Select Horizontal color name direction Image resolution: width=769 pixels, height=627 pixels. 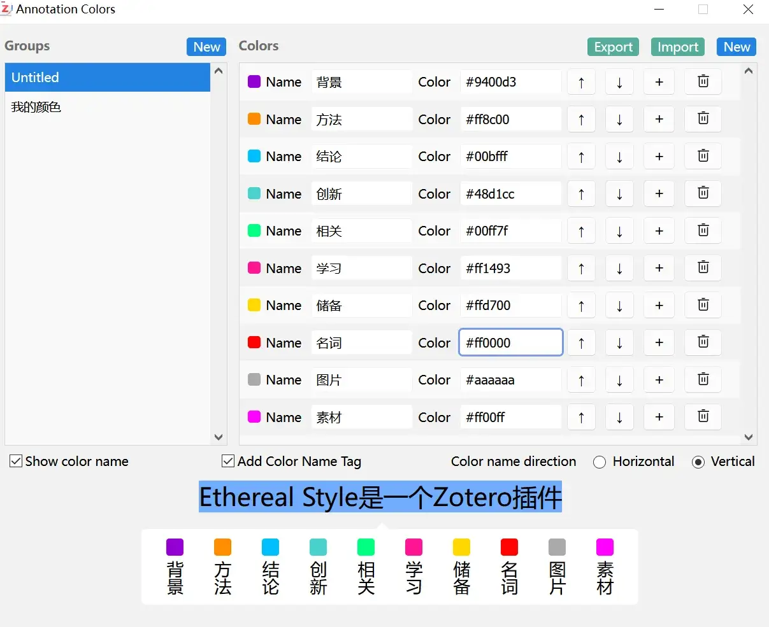(600, 462)
